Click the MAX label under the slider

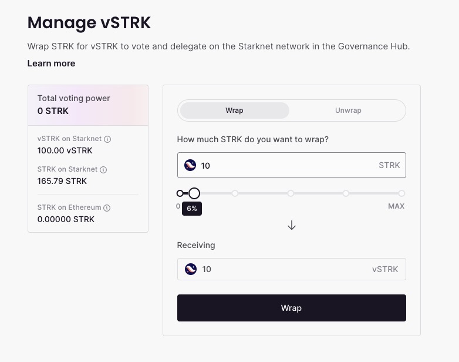[x=396, y=206]
